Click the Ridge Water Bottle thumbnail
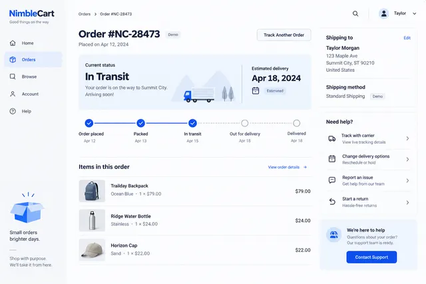 (x=92, y=220)
